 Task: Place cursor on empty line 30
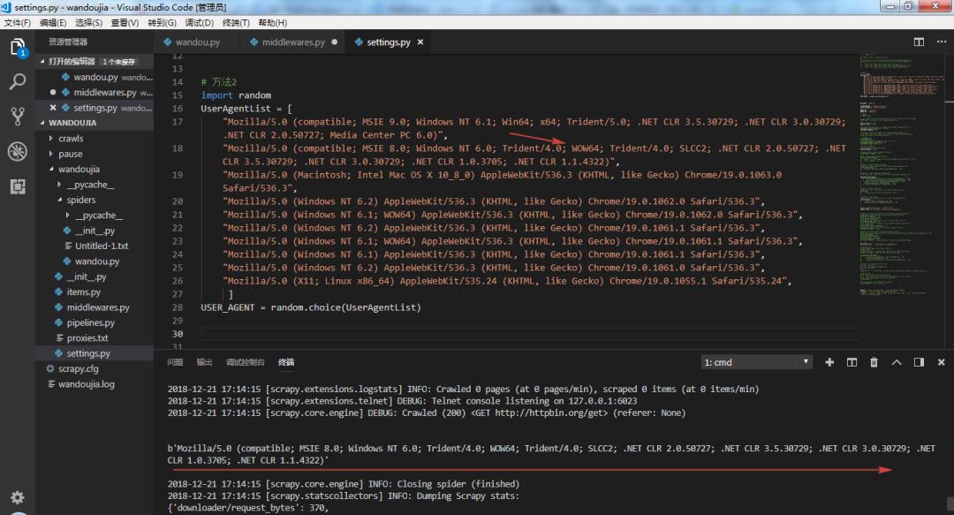click(x=529, y=334)
